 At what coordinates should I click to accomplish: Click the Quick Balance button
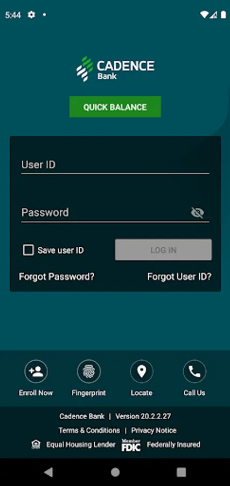tap(115, 106)
